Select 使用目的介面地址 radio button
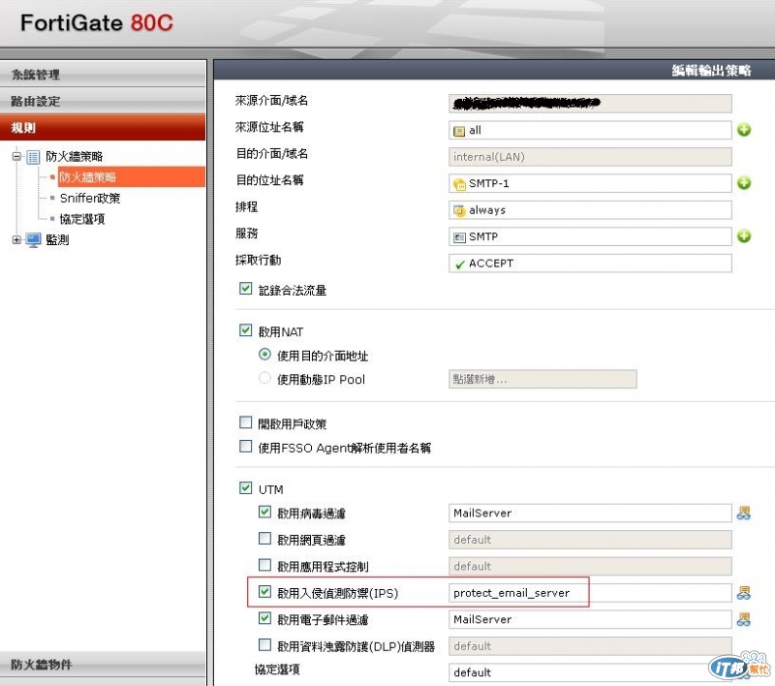 click(x=264, y=355)
